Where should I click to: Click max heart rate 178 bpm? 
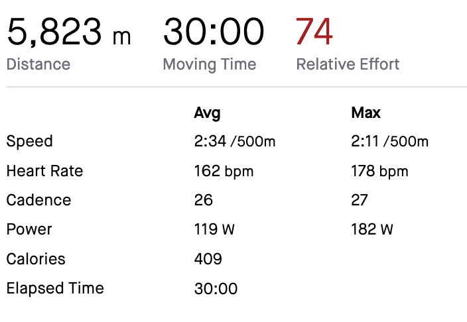(379, 172)
